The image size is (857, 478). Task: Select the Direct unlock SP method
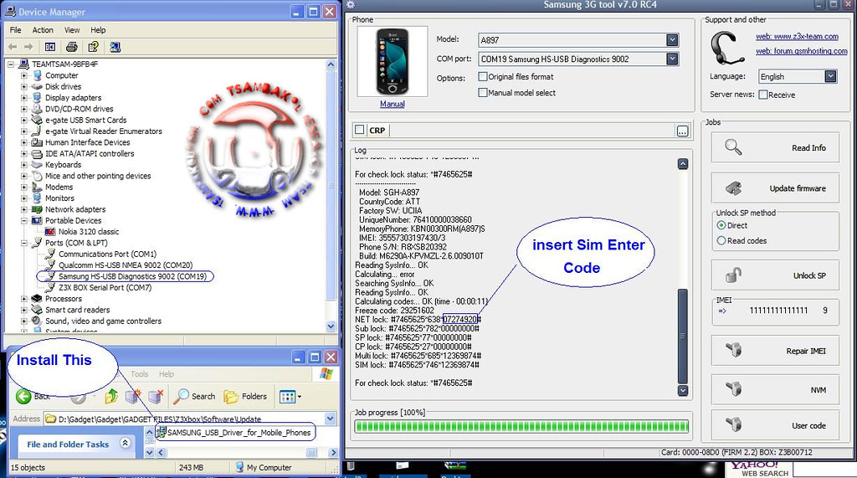(x=721, y=225)
